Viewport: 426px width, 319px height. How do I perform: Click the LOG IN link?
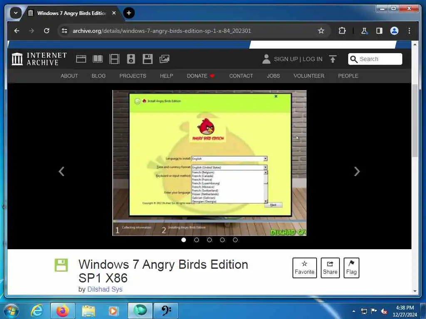tap(312, 59)
